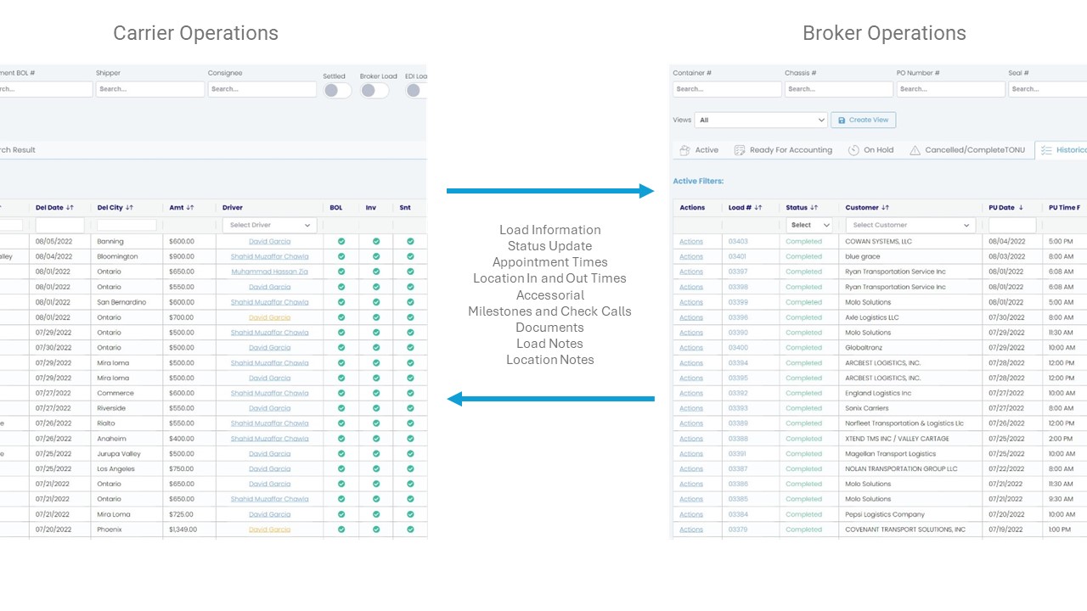
Task: Open load number 03384 link
Action: click(x=738, y=514)
